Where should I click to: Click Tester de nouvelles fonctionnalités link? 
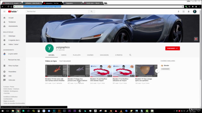point(14,103)
